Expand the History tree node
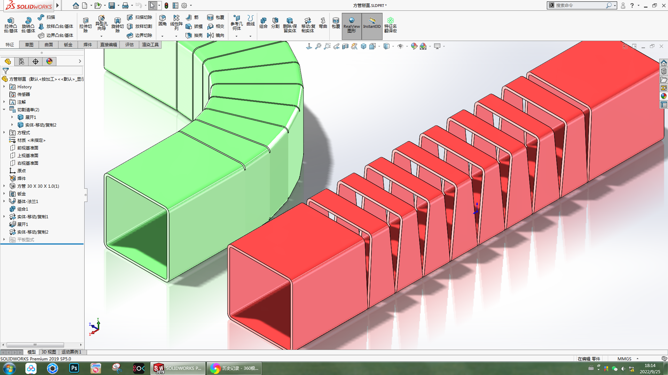 click(4, 87)
